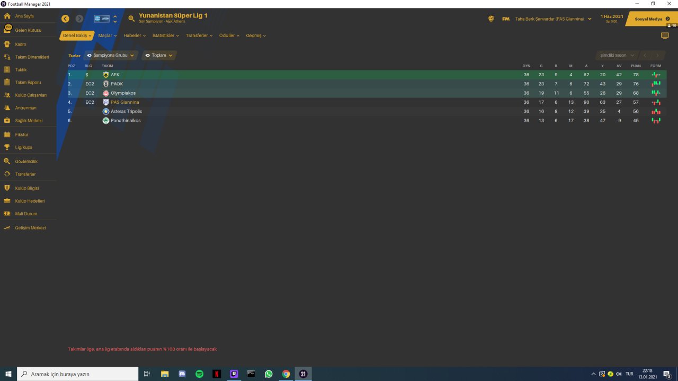This screenshot has height=381, width=678.
Task: Click the FORM column header
Action: point(656,66)
